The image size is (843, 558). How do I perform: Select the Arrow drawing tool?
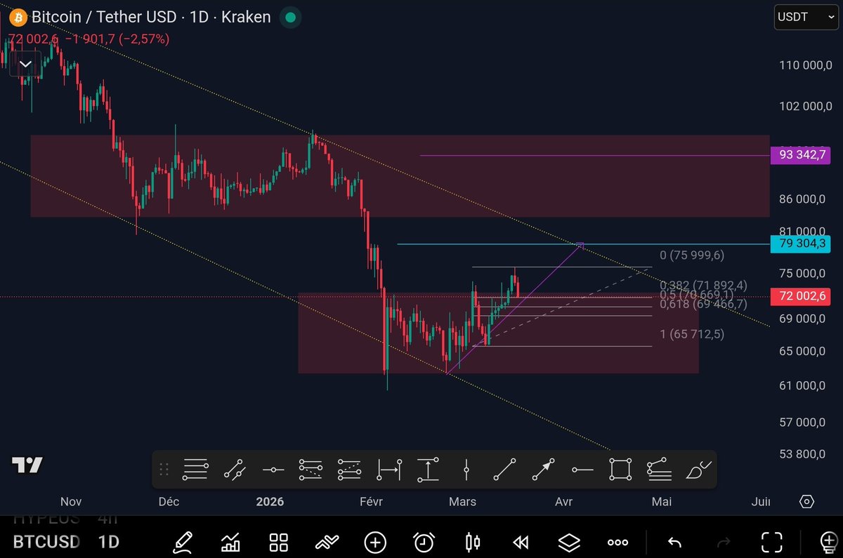542,469
